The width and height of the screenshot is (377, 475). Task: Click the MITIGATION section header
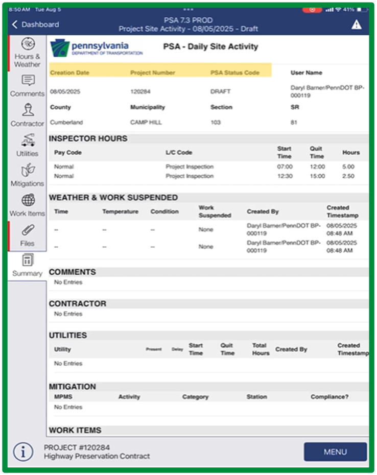pyautogui.click(x=73, y=387)
